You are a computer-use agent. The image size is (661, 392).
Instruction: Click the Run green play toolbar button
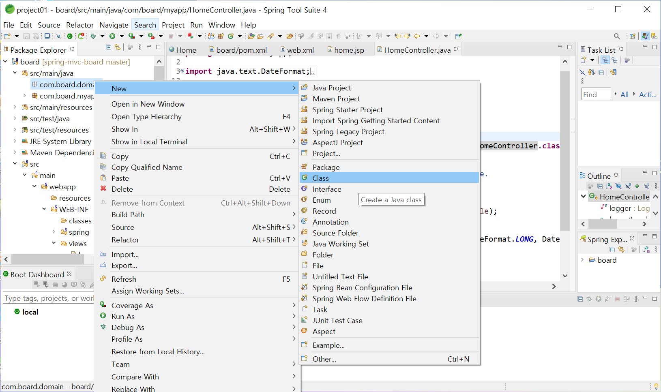[112, 36]
